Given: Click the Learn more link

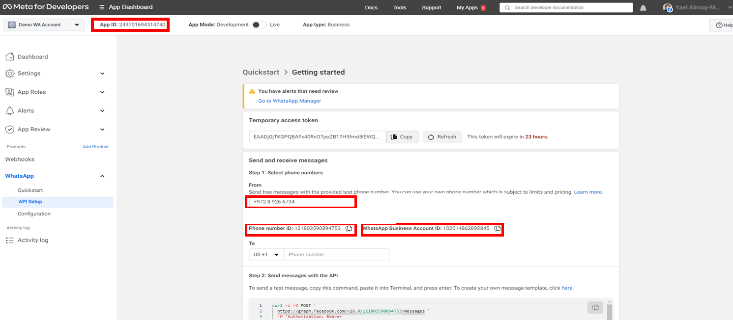Looking at the screenshot, I should pyautogui.click(x=588, y=192).
